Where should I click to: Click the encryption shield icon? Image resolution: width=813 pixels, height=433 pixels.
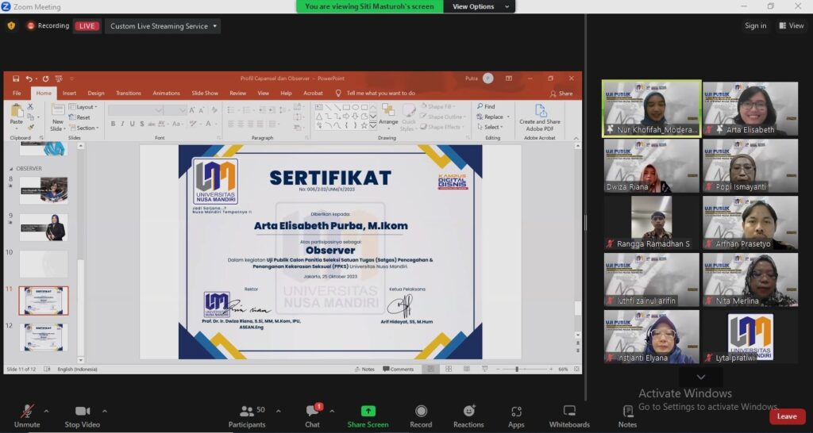[x=11, y=25]
